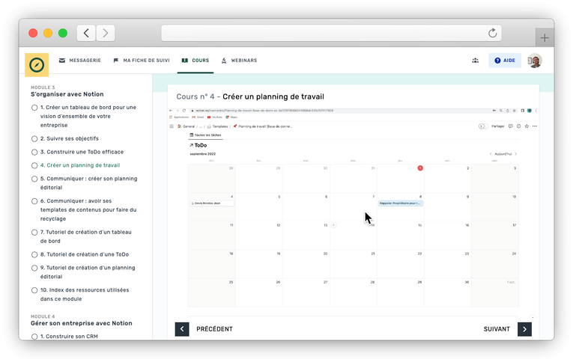
Task: Click the Gmail bookmark in embedded browser
Action: click(x=198, y=117)
